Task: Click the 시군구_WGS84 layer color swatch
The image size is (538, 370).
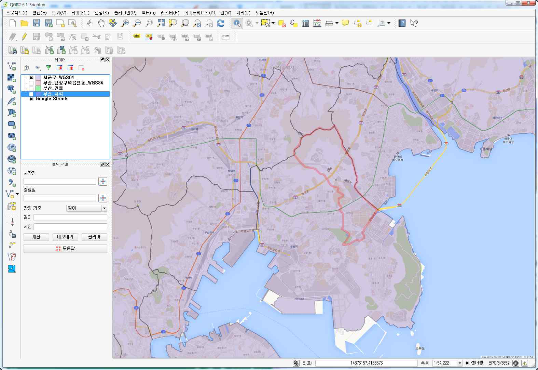Action: tap(38, 78)
